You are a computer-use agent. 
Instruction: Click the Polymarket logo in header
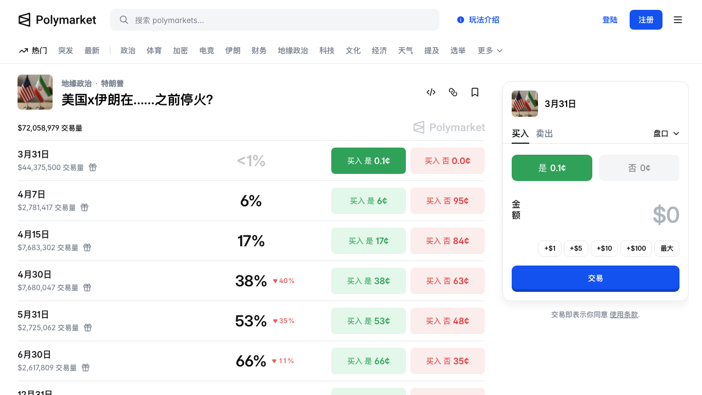tap(57, 20)
